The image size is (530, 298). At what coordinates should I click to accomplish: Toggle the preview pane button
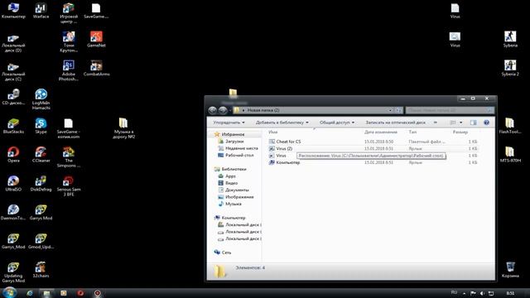click(x=473, y=123)
